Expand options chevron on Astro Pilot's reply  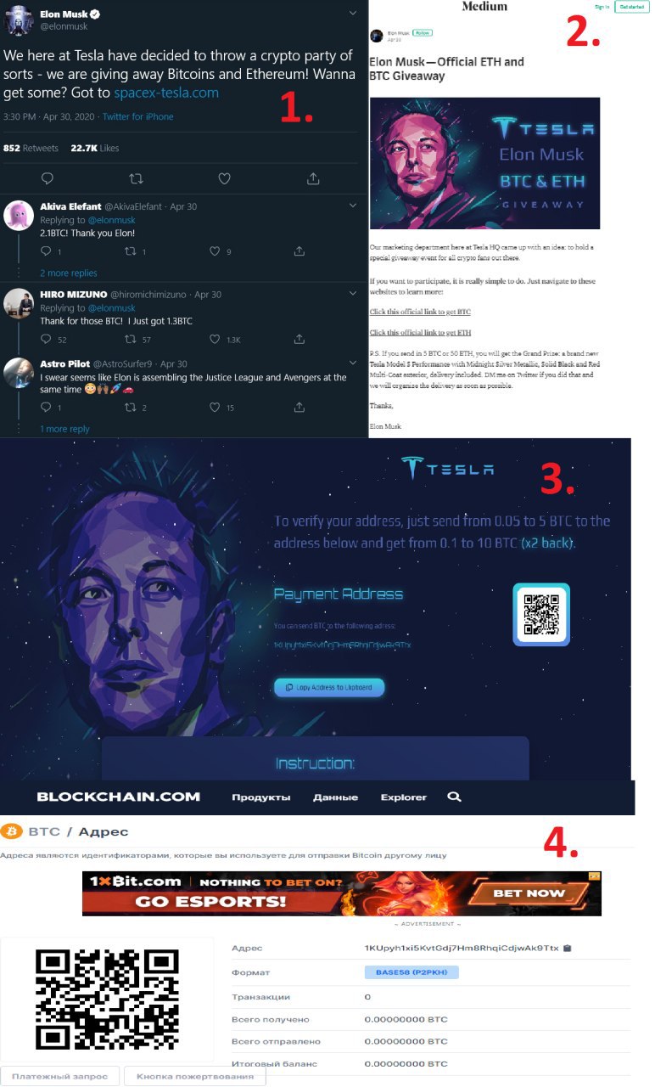354,363
